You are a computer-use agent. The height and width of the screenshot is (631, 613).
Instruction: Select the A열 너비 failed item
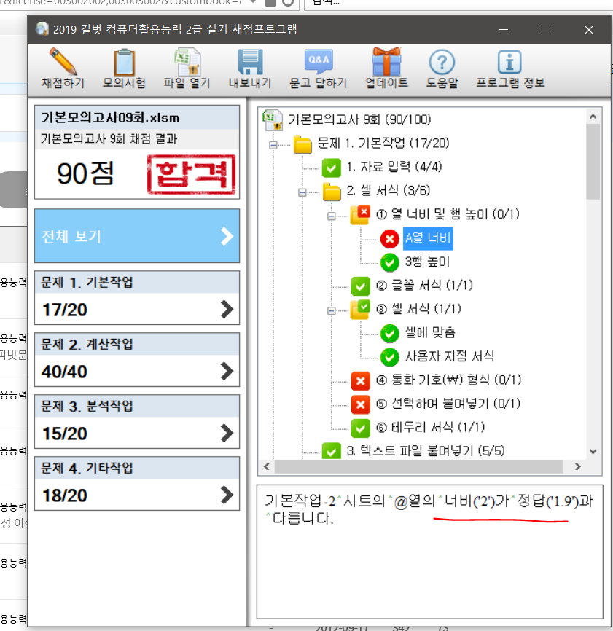click(428, 238)
